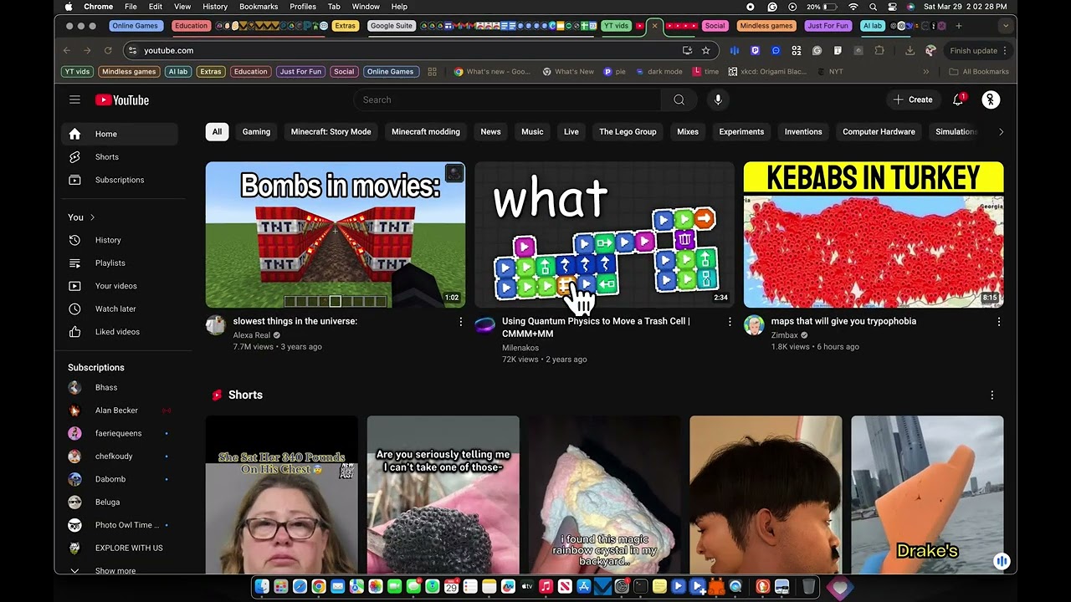This screenshot has width=1071, height=602.
Task: Select Minecraft: Story Mode chip
Action: pyautogui.click(x=331, y=132)
